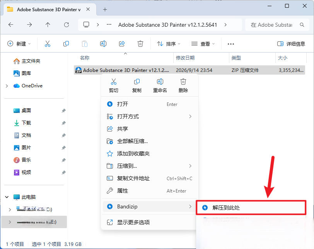Select 复制文件地址 in the context menu
314x249 pixels.
[150, 178]
